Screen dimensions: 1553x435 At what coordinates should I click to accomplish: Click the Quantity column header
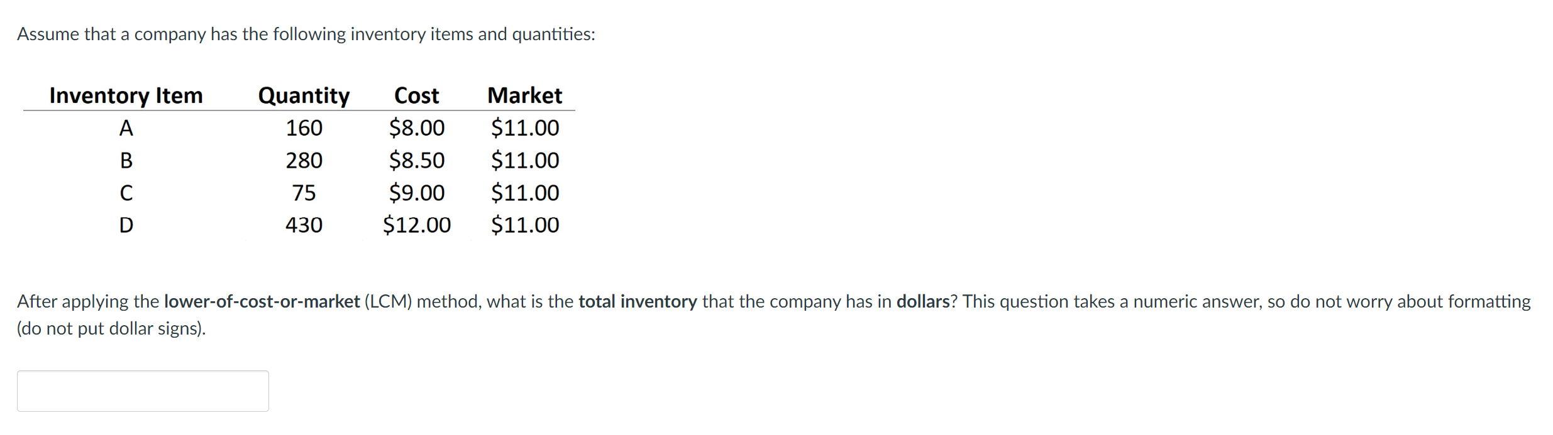(x=304, y=95)
